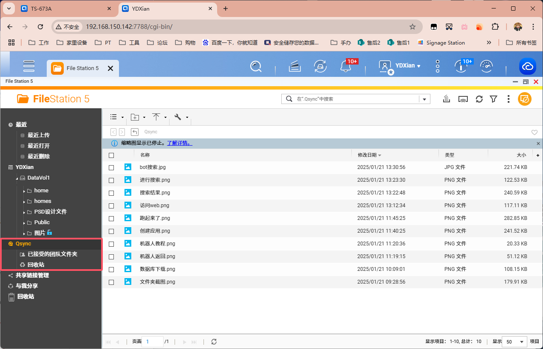Open 最近上传 in the sidebar
Viewport: 543px width, 349px height.
pyautogui.click(x=39, y=135)
